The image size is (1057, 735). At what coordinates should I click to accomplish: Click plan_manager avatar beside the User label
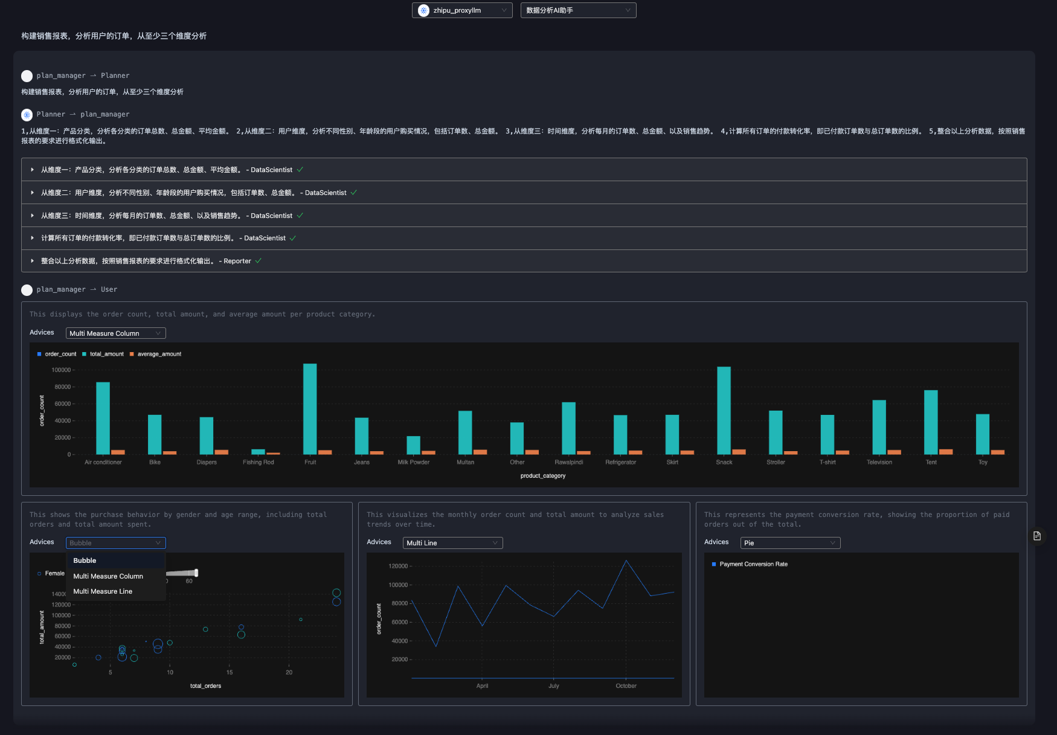point(27,290)
